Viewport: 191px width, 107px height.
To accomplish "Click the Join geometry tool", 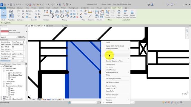I will [x=29, y=17].
